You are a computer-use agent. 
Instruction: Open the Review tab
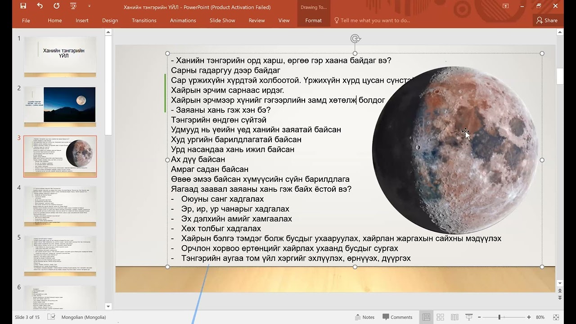256,20
